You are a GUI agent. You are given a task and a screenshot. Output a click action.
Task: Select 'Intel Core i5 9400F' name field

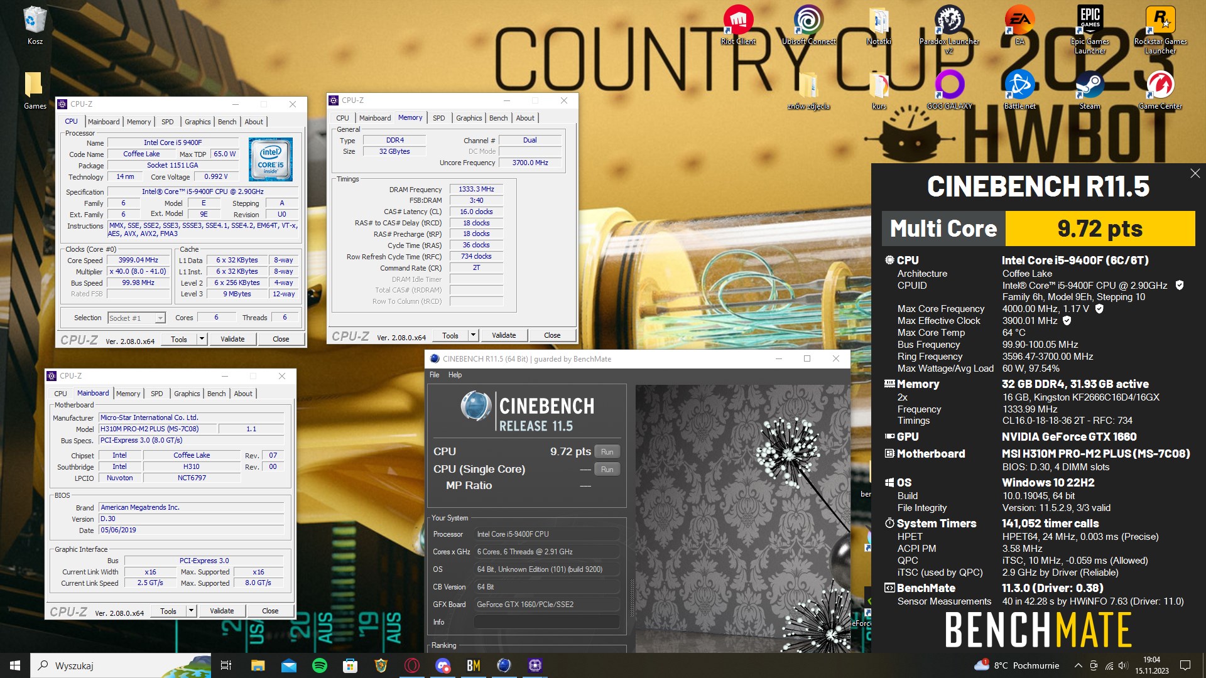tap(173, 143)
